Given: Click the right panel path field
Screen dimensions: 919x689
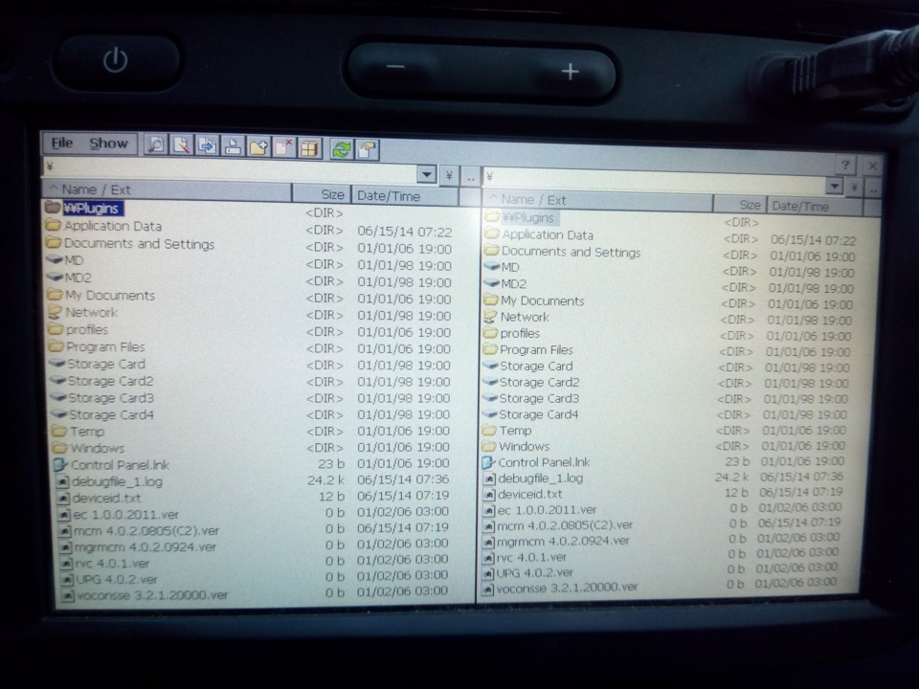Looking at the screenshot, I should pyautogui.click(x=653, y=181).
